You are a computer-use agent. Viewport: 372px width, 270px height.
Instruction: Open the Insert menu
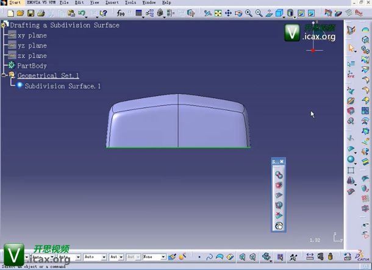(112, 2)
